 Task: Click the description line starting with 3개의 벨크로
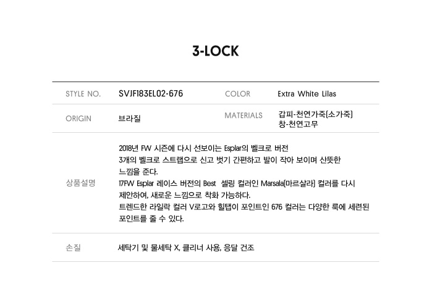point(229,160)
